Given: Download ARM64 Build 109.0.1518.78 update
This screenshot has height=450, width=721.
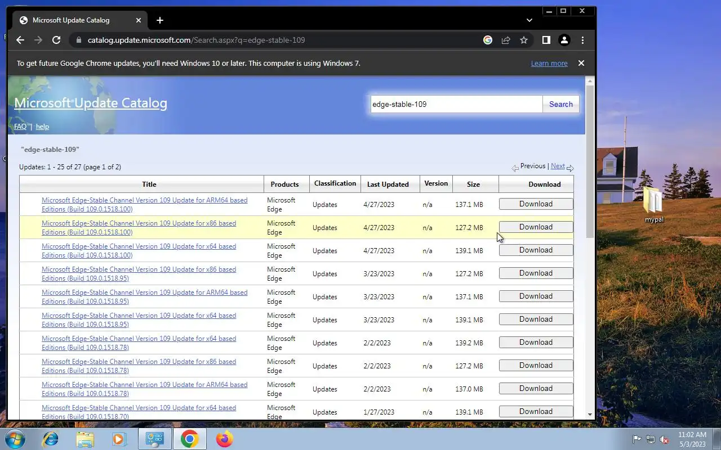Looking at the screenshot, I should [536, 389].
